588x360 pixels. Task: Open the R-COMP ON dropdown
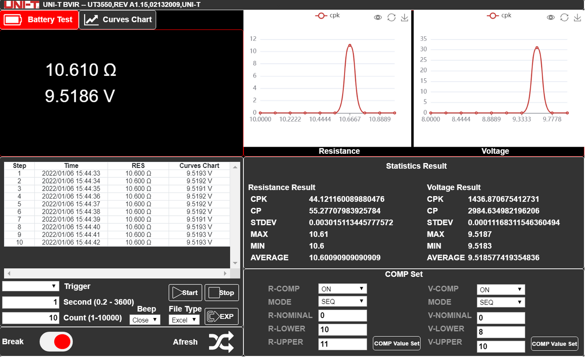(x=342, y=289)
